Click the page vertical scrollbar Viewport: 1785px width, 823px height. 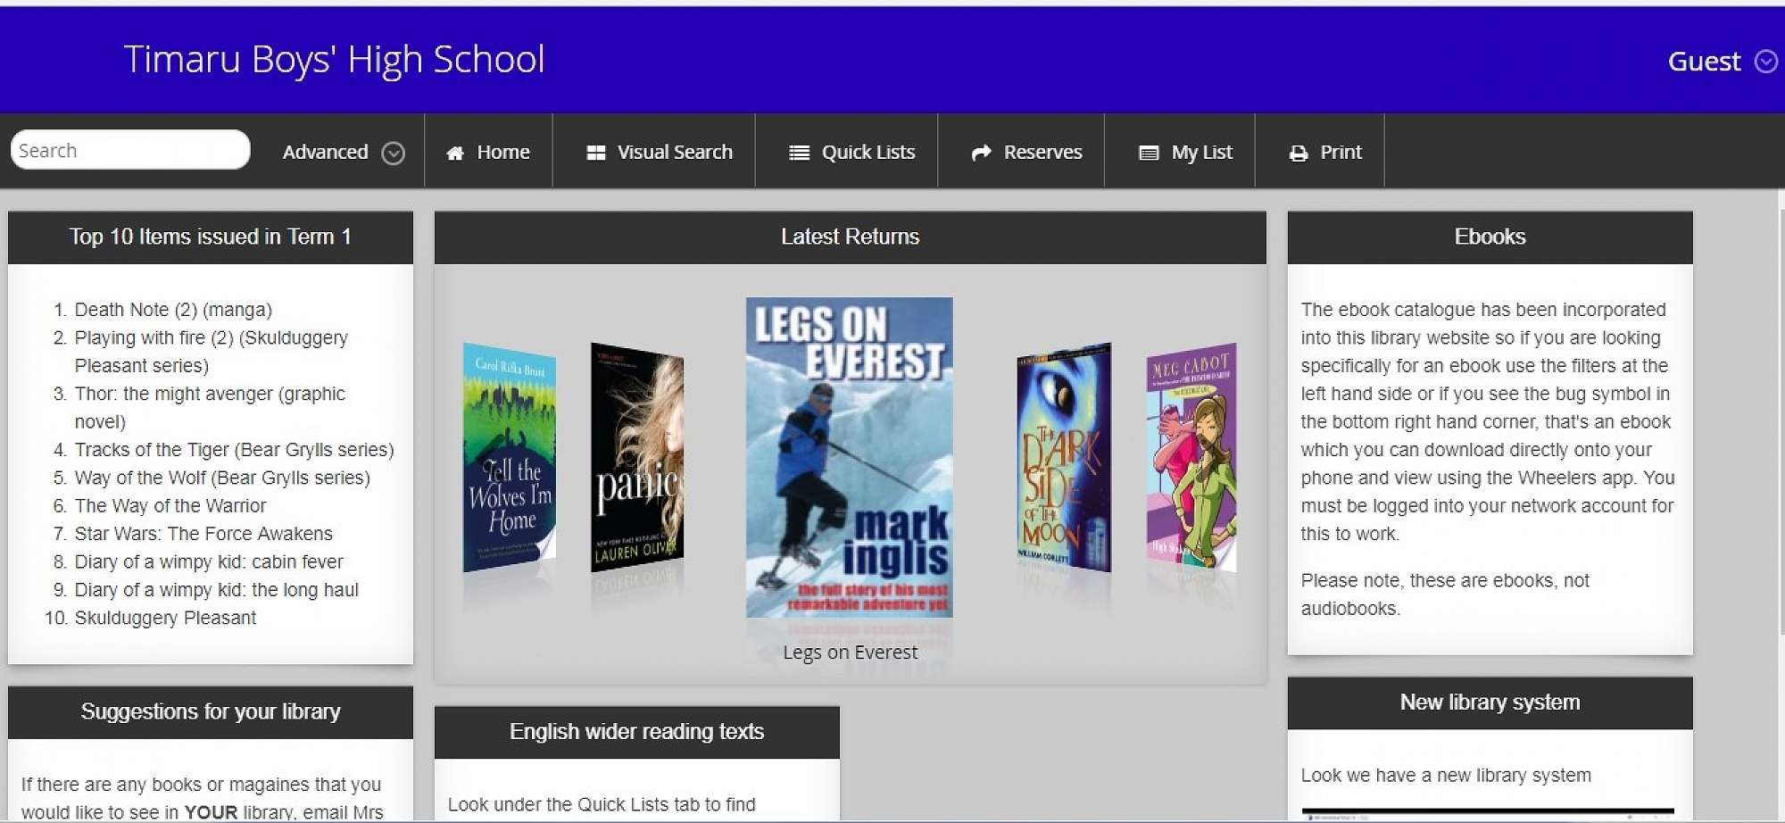(1781, 446)
